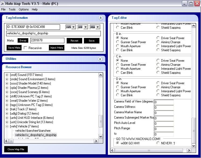This screenshot has width=201, height=158.
Task: Select Shield Sapping in D in group
Action: click(x=158, y=95)
